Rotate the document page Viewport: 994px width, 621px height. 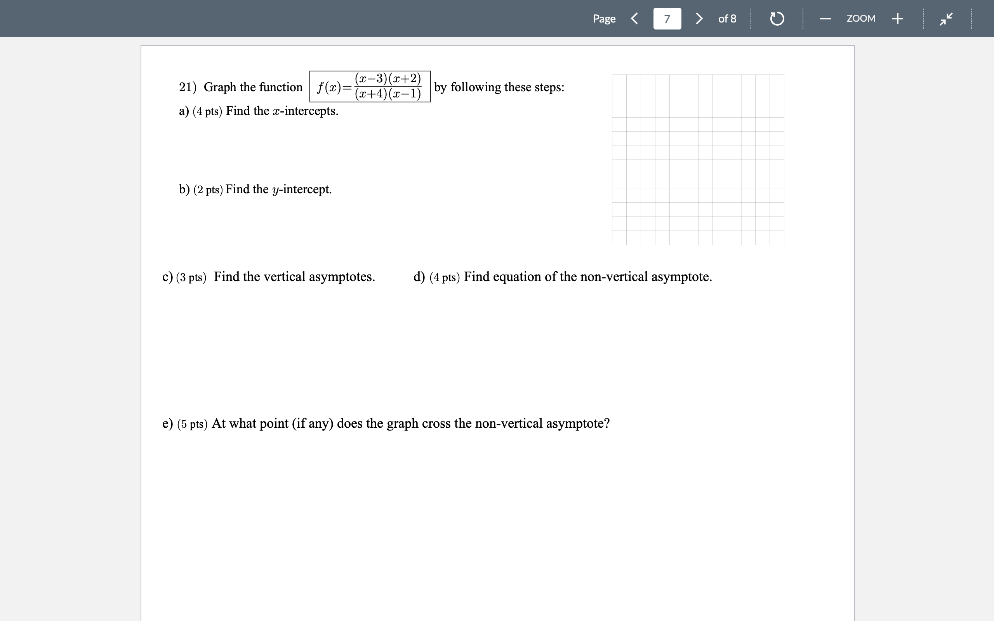coord(777,19)
